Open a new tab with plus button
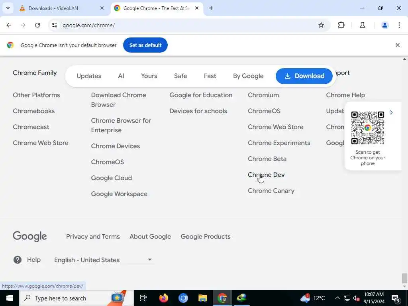Viewport: 408px width, 306px height. (211, 8)
